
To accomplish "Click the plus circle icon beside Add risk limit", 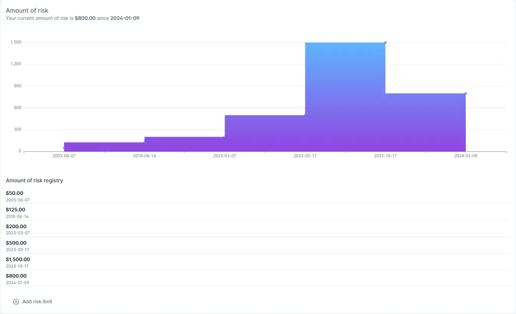I will pyautogui.click(x=16, y=302).
